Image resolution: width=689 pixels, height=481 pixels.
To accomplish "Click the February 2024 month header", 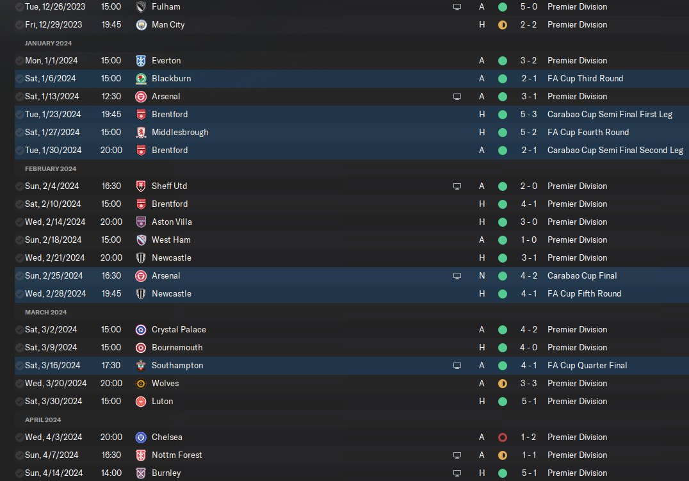I will (x=51, y=168).
